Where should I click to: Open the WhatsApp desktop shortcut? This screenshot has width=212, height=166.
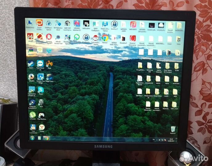pyautogui.click(x=77, y=38)
